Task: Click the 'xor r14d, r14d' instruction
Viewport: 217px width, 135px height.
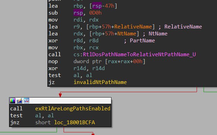Action: coord(77,68)
